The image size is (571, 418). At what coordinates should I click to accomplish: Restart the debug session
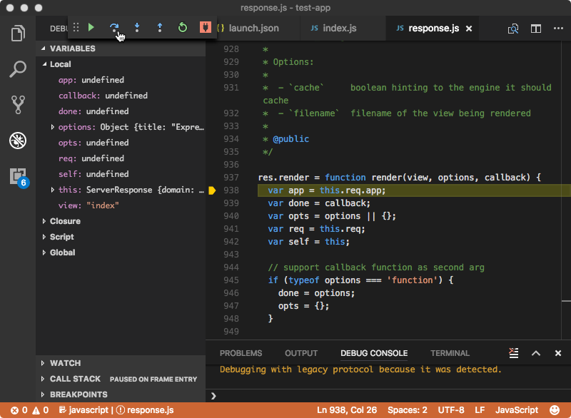(183, 27)
